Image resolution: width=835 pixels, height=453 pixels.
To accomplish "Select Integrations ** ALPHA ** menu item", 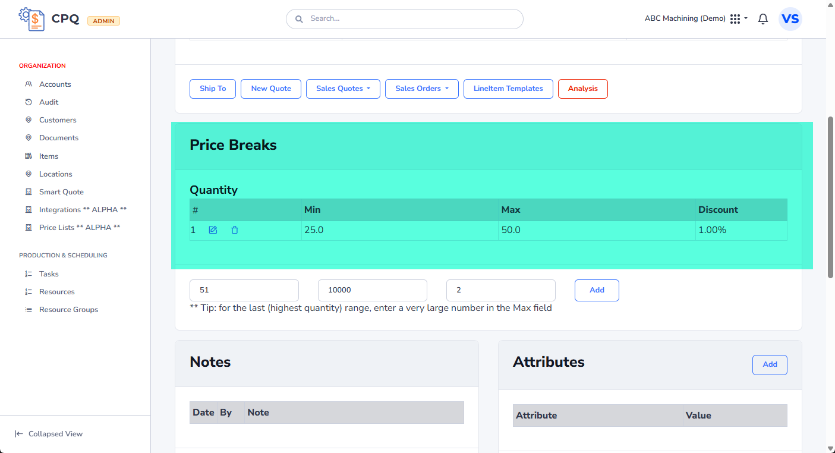I will [83, 210].
